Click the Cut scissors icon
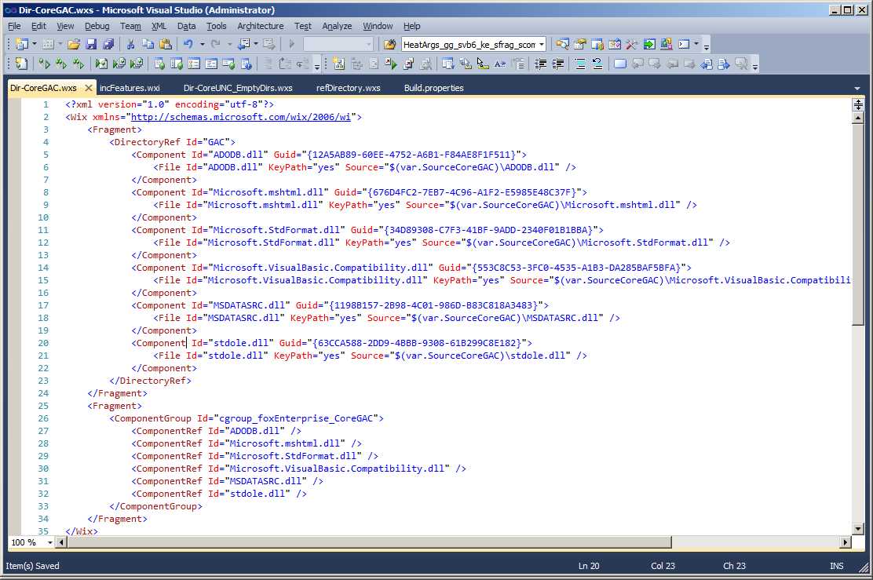873x580 pixels. 131,44
